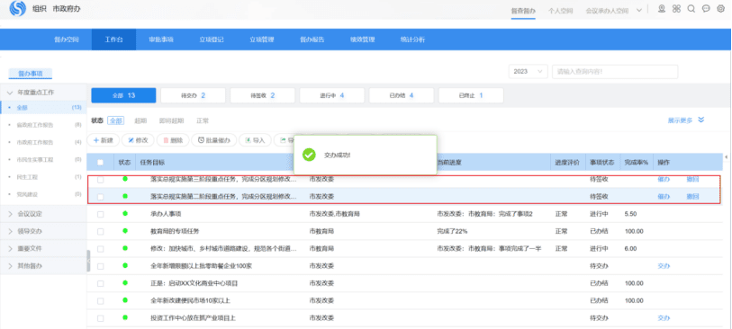Filter by 已办结 4 status card
This screenshot has height=329, width=732.
(402, 95)
